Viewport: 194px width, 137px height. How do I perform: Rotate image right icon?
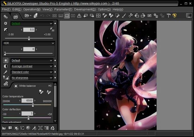coord(143,16)
